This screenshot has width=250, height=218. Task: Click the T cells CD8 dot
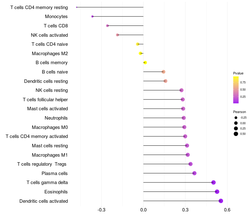pos(107,26)
